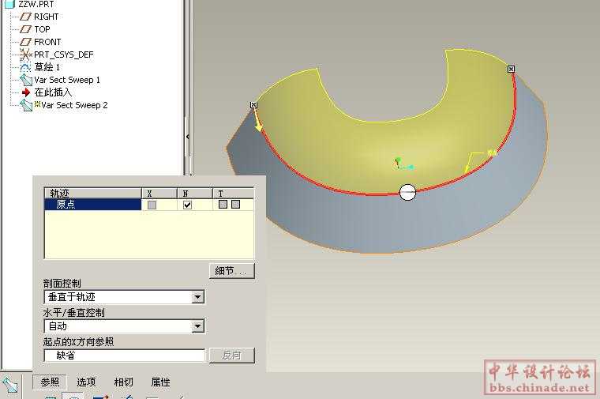Select Var Sect Sweep 2 feature
The height and width of the screenshot is (399, 600).
click(x=64, y=105)
